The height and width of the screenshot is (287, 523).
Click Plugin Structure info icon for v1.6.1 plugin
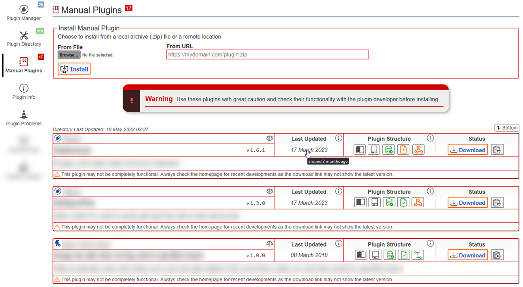click(430, 138)
